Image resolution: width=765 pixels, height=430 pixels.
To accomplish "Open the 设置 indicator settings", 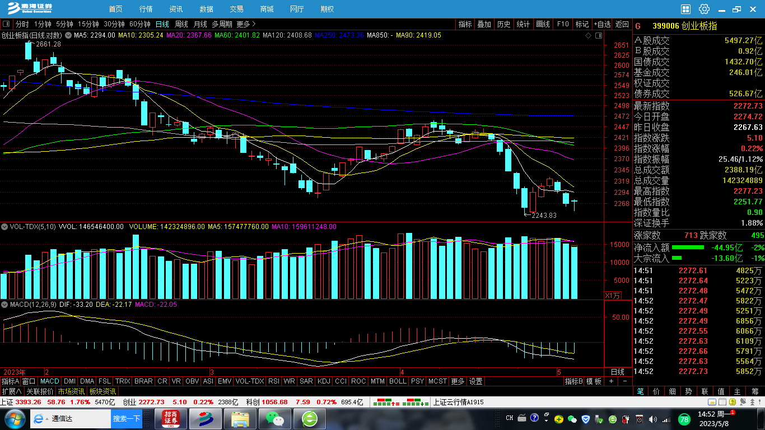I will pyautogui.click(x=476, y=381).
